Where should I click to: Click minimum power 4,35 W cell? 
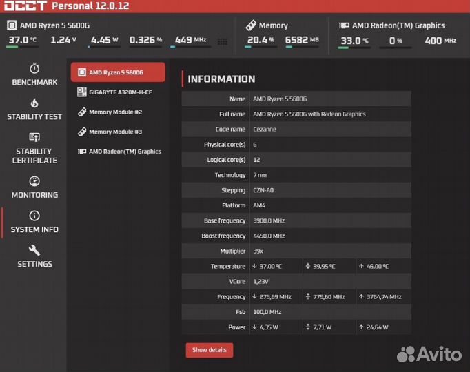tap(276, 327)
